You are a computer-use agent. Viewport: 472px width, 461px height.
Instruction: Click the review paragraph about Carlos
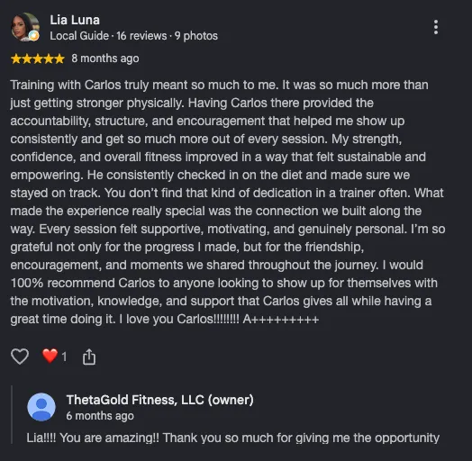[x=228, y=202]
